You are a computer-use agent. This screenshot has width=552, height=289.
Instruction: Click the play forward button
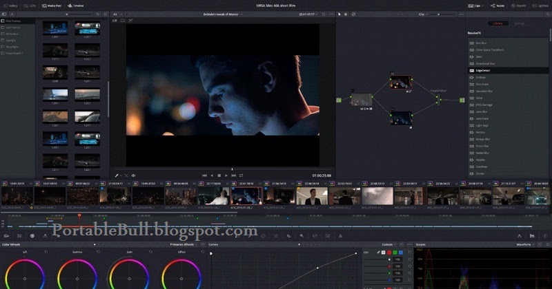[x=226, y=175]
